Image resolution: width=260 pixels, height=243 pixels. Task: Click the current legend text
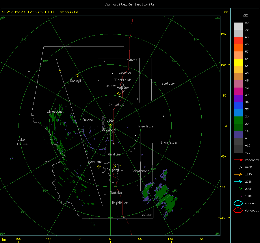click(x=251, y=203)
